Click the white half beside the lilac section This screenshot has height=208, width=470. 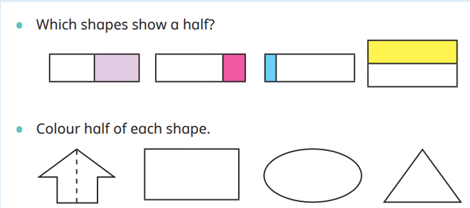tap(72, 68)
